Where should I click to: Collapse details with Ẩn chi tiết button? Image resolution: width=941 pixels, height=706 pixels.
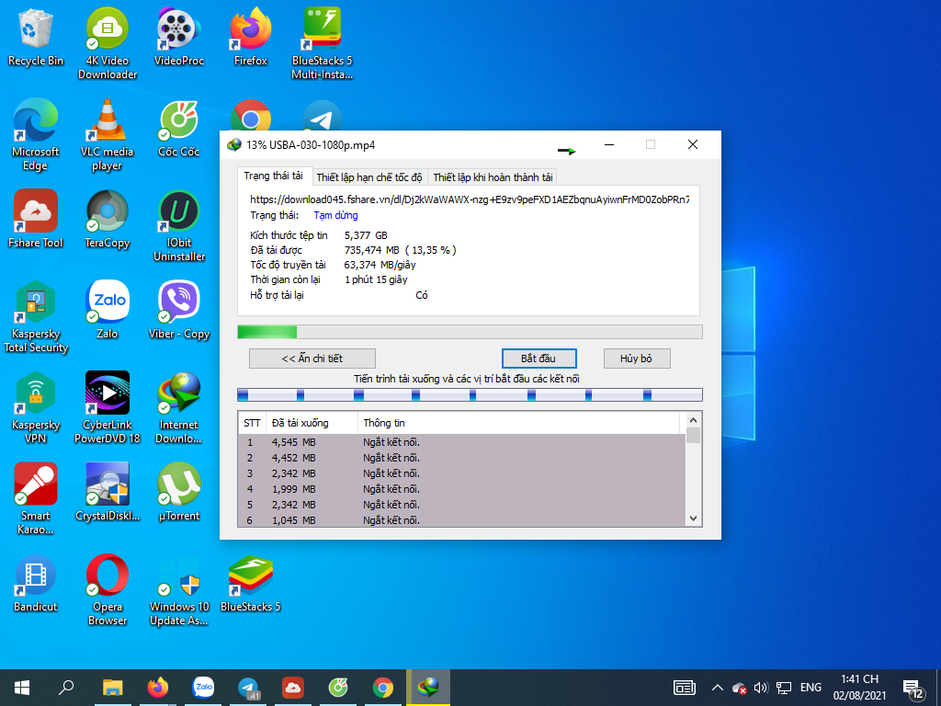tap(312, 359)
